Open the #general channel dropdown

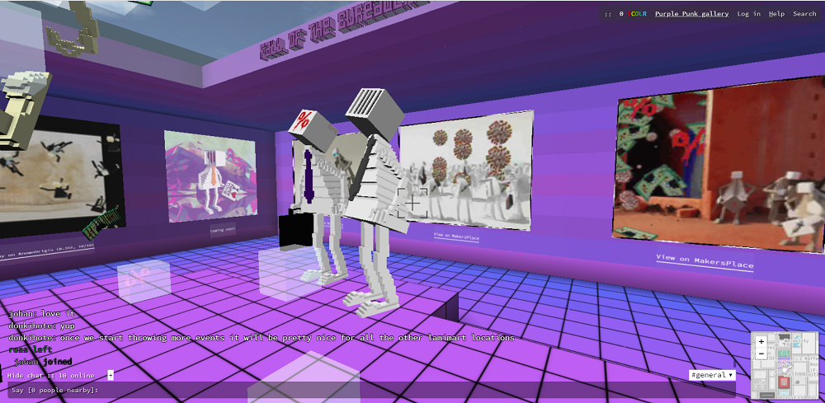(711, 375)
